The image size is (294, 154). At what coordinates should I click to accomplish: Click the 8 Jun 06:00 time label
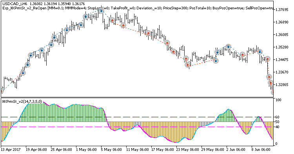click(x=260, y=150)
